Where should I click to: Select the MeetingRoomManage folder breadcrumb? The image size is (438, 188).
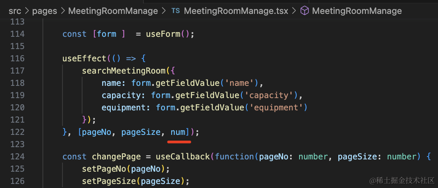(x=113, y=11)
